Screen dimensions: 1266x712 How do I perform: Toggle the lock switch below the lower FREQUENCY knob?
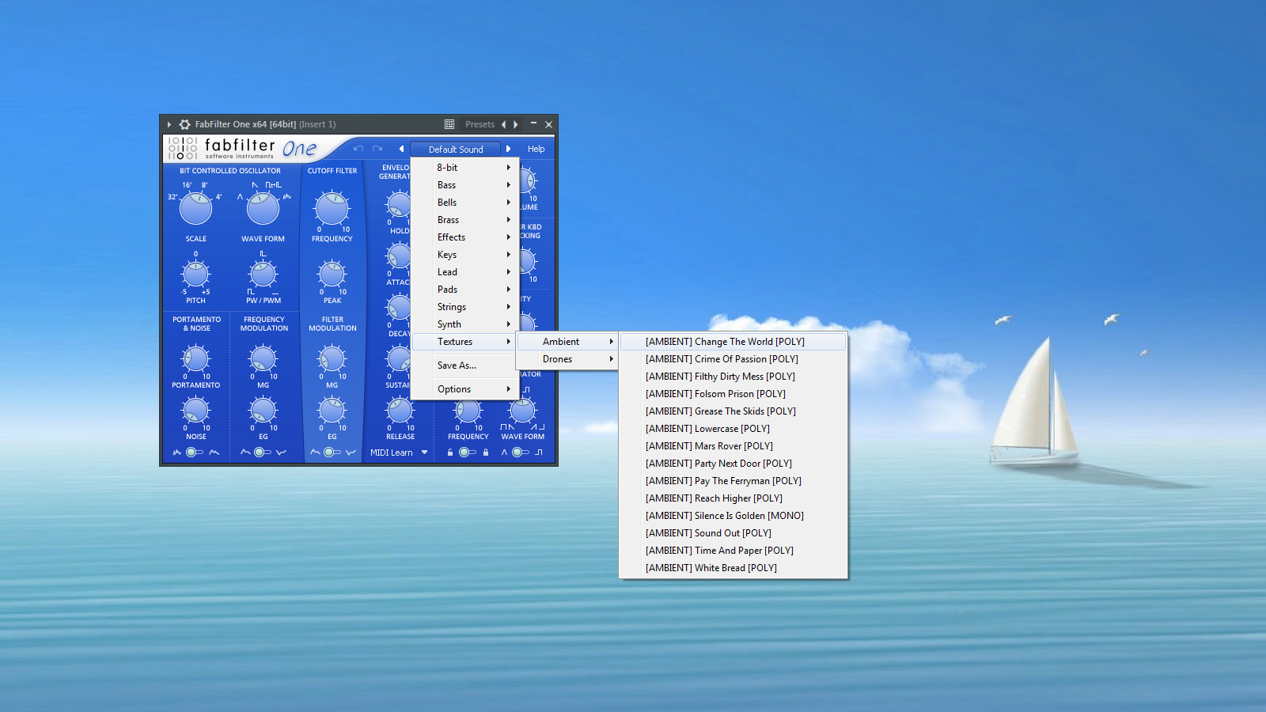pos(468,453)
